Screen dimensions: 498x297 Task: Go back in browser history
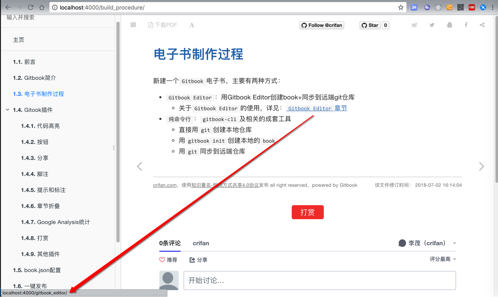pyautogui.click(x=8, y=7)
